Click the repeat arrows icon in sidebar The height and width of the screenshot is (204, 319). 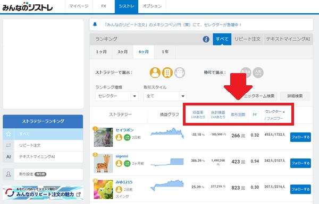pos(9,145)
